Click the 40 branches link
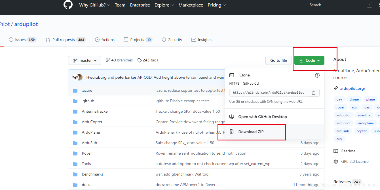This screenshot has height=190, width=380. pyautogui.click(x=119, y=60)
